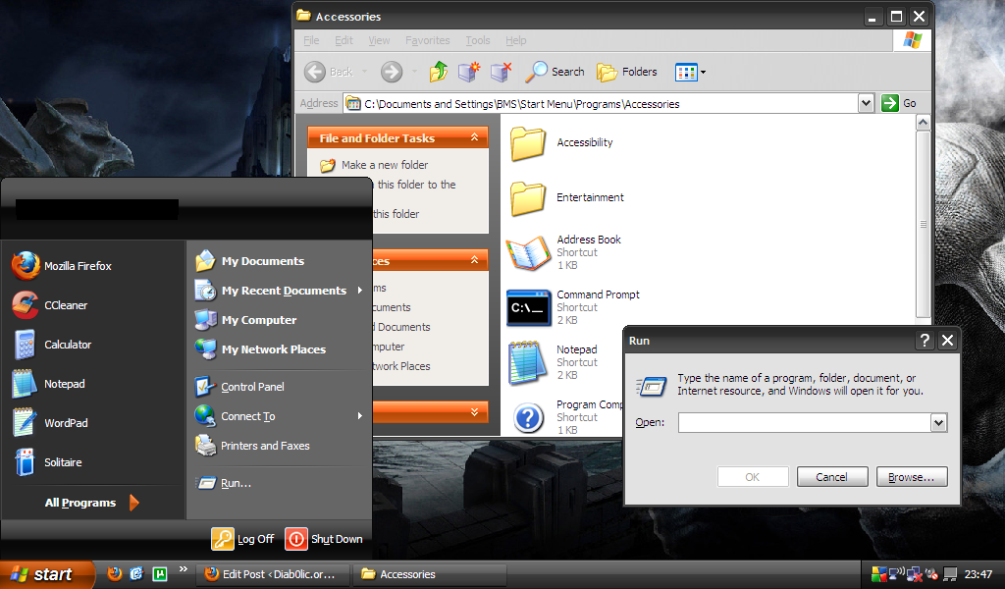Screen dimensions: 1005x589
Task: Open the Tools menu
Action: click(478, 40)
